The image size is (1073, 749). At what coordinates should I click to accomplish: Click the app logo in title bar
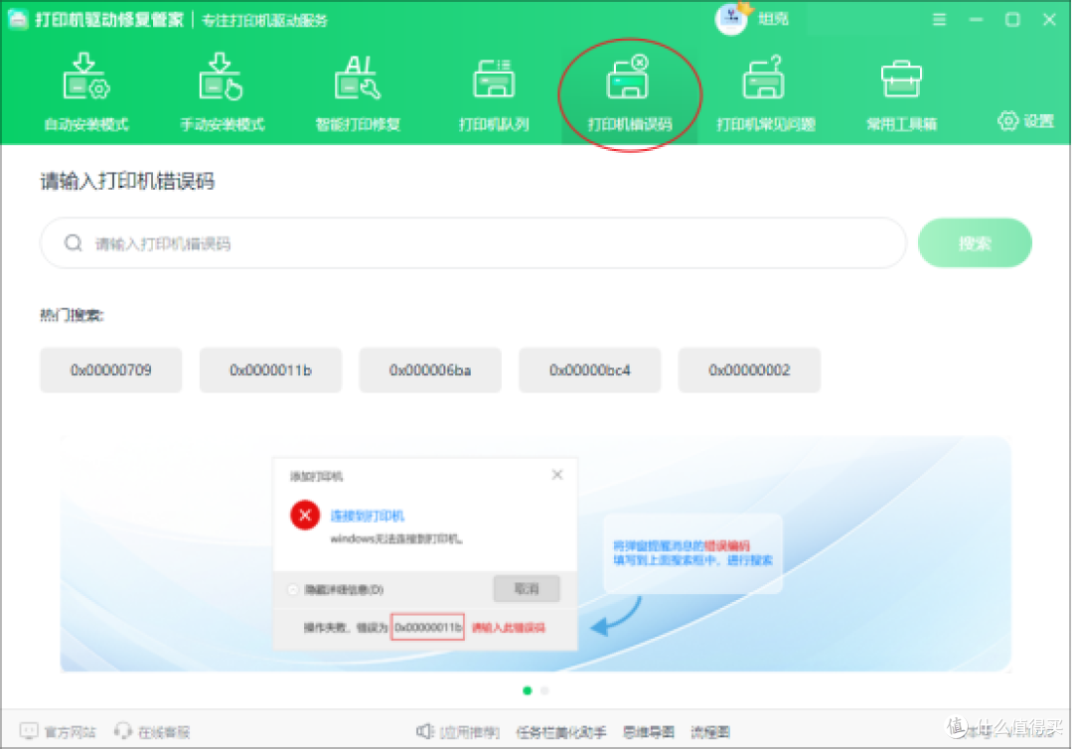pyautogui.click(x=18, y=19)
